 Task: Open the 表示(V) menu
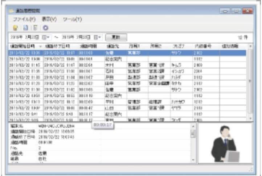pyautogui.click(x=49, y=19)
